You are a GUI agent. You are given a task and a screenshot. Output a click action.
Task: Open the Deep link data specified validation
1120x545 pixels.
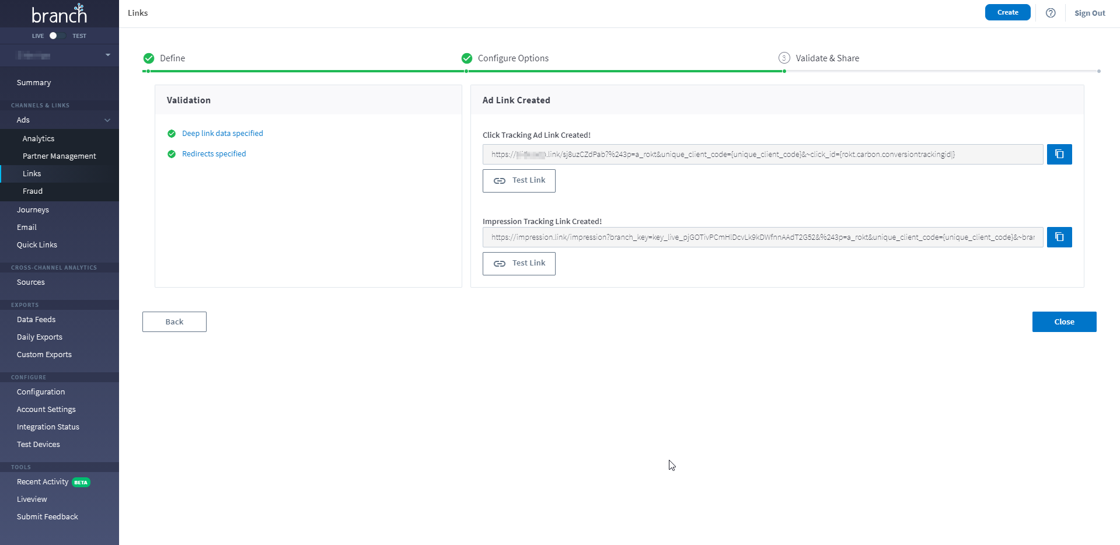[x=222, y=134]
